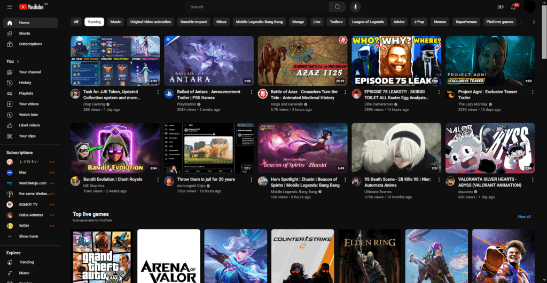
Task: Open Liked videos
Action: tap(30, 125)
